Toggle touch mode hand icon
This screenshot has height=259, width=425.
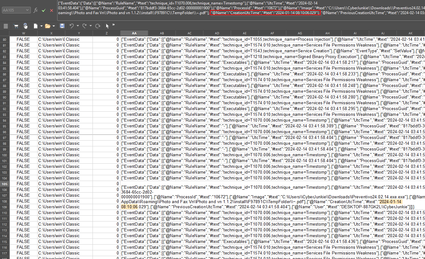click(x=25, y=26)
